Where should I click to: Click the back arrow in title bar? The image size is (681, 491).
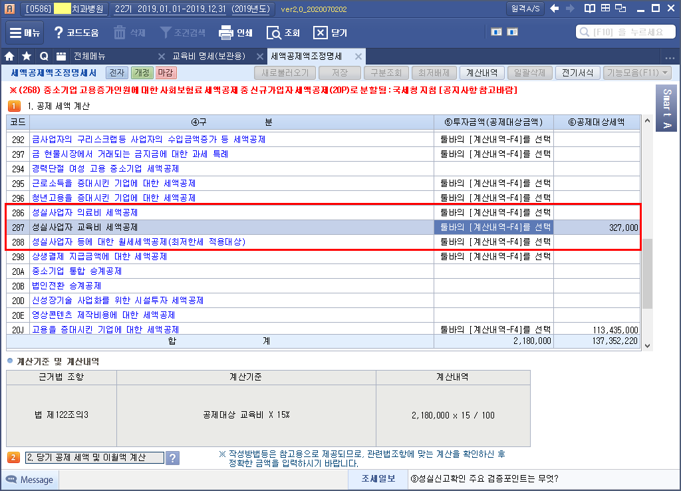pos(554,8)
